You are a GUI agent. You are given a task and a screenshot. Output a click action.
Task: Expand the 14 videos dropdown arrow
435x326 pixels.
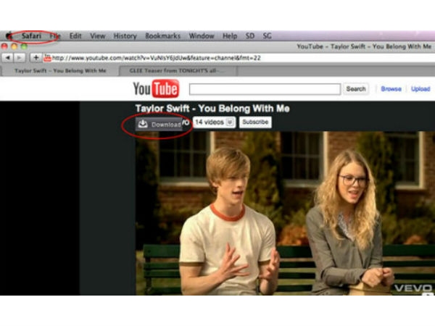point(230,122)
